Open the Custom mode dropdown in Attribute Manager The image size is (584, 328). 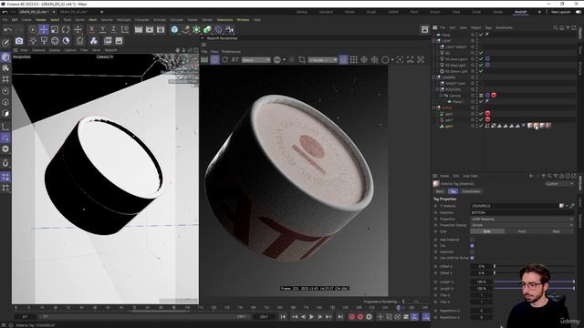point(559,184)
